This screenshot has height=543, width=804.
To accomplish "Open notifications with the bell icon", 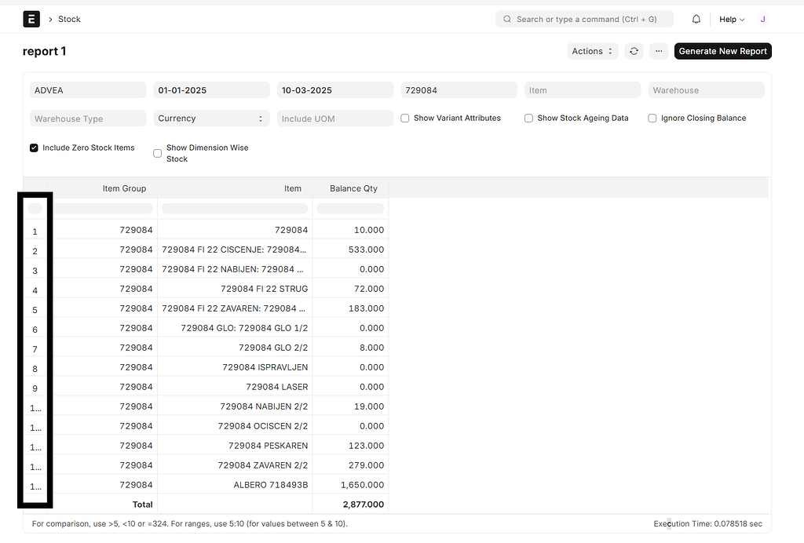I will tap(696, 18).
